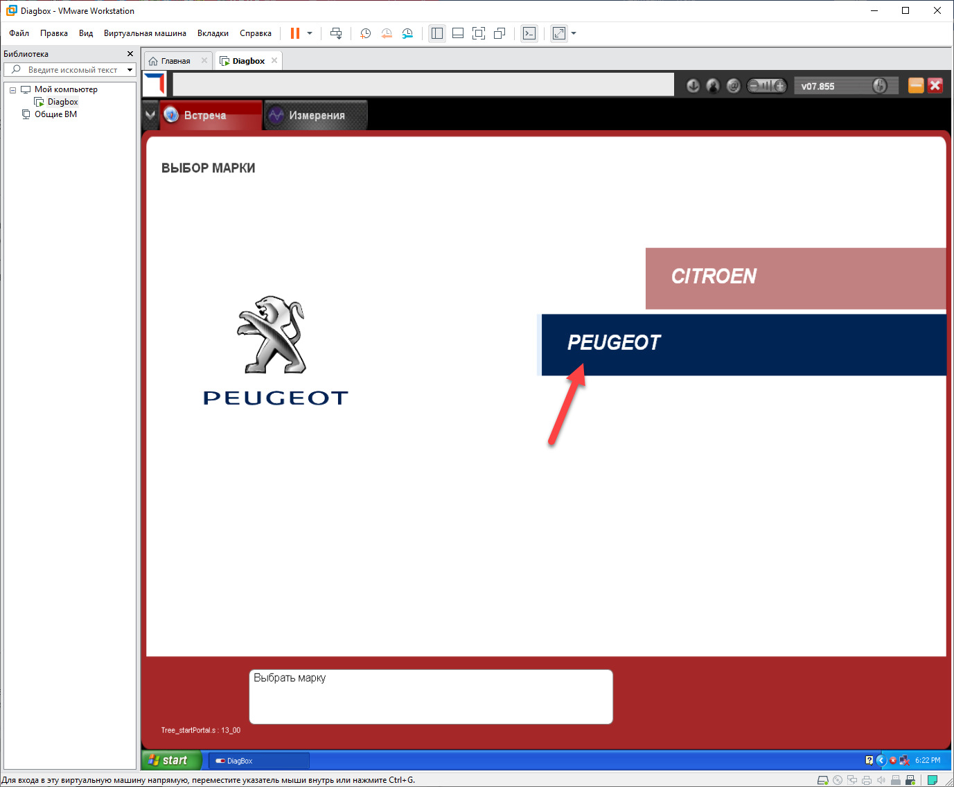Click the minus button on the DiagBox level control
The width and height of the screenshot is (954, 787).
(x=754, y=86)
